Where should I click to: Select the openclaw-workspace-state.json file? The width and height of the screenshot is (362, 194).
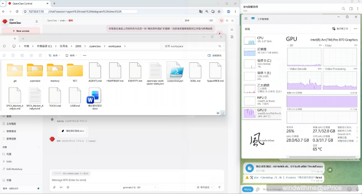(x=155, y=74)
